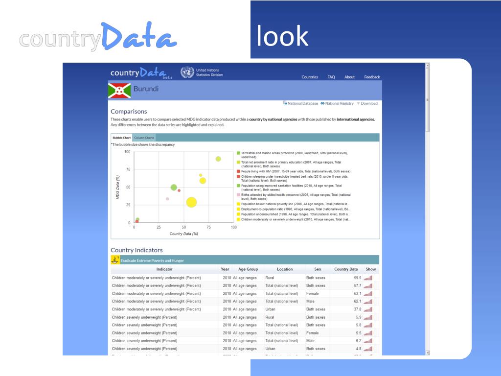The image size is (501, 376).
Task: Click the browser scrollbar up arrow
Action: [428, 65]
